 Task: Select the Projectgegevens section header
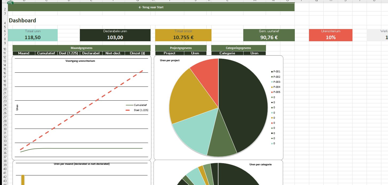181,48
